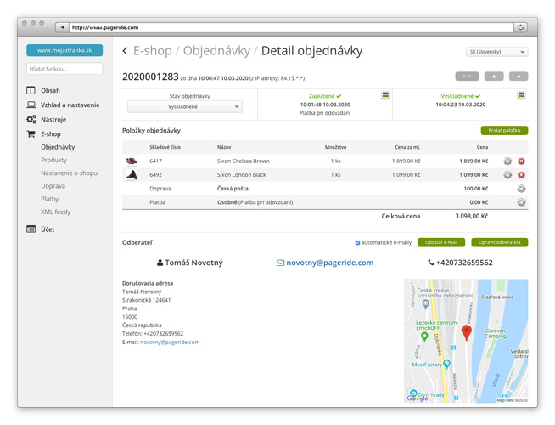Open Produkty in the sidebar
Viewport: 555px width, 425px height.
pos(54,160)
